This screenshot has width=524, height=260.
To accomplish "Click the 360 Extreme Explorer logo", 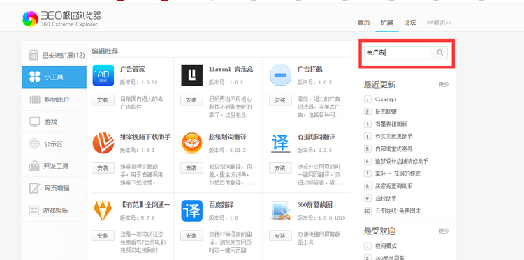I will point(61,19).
